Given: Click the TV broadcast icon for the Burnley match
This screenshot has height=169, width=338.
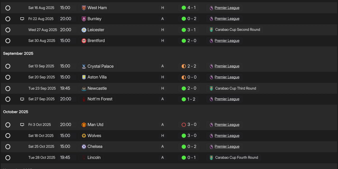Looking at the screenshot, I should [22, 19].
